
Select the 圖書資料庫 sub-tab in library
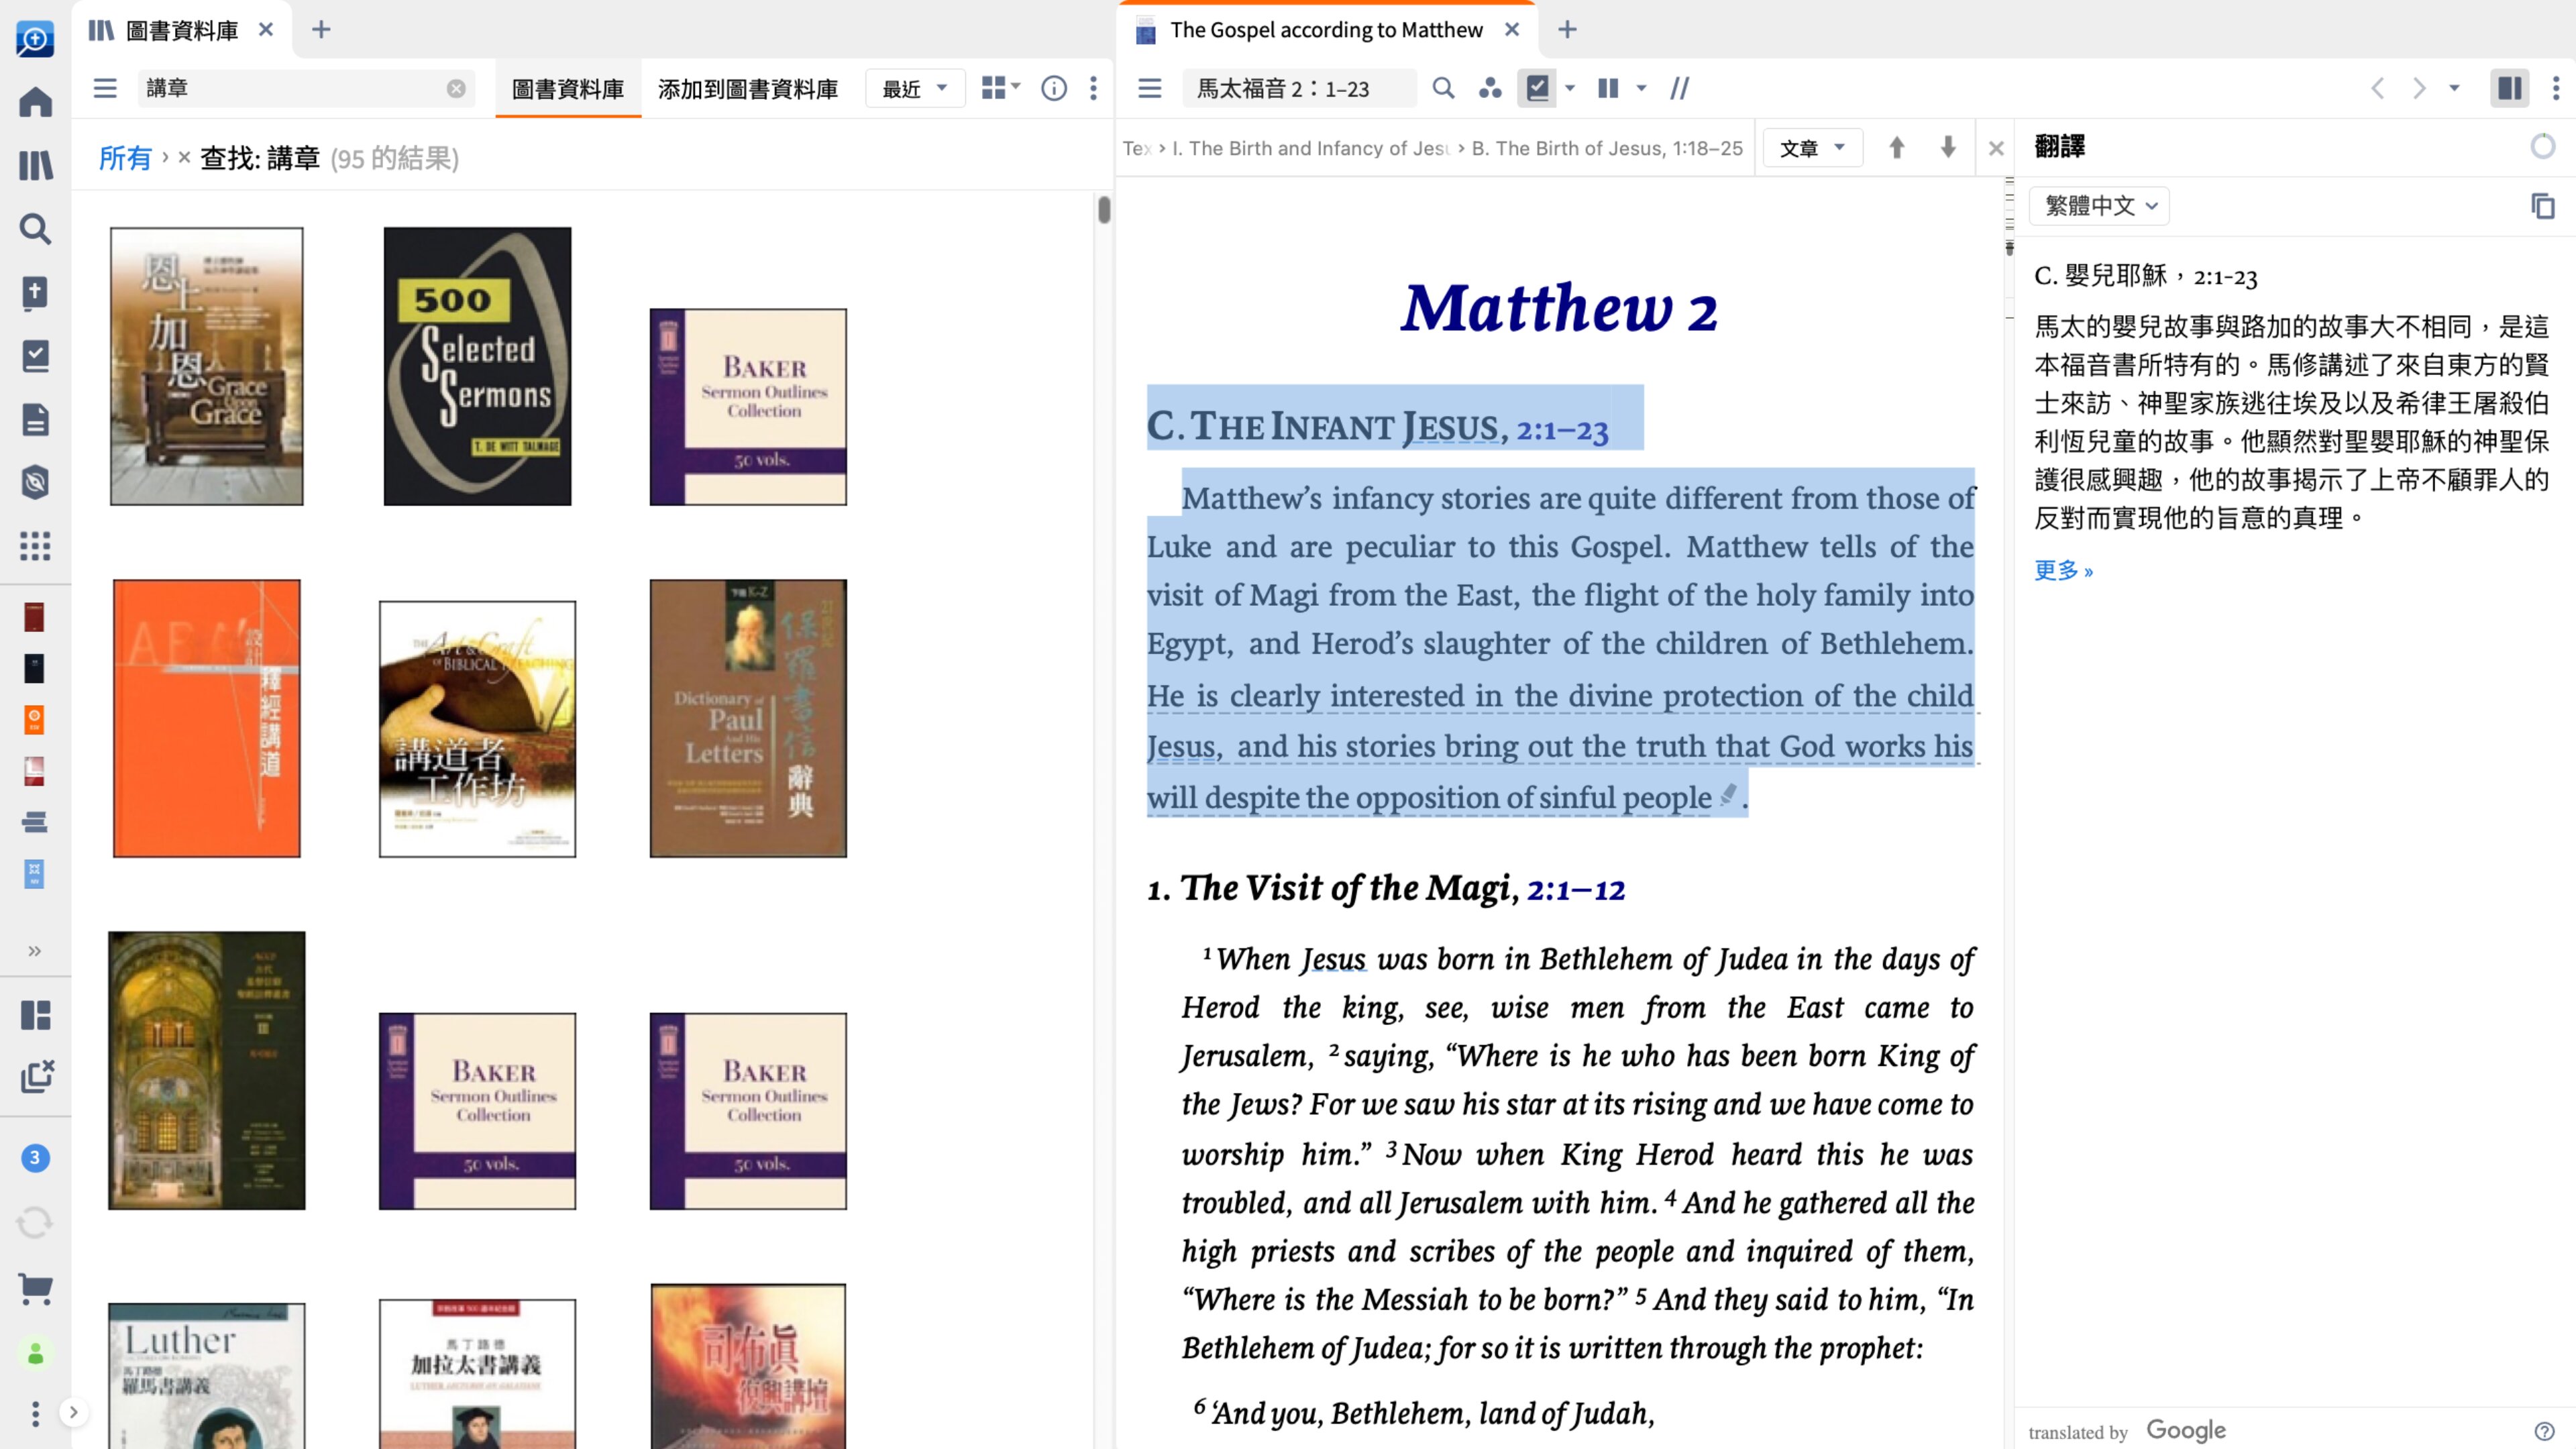(567, 89)
